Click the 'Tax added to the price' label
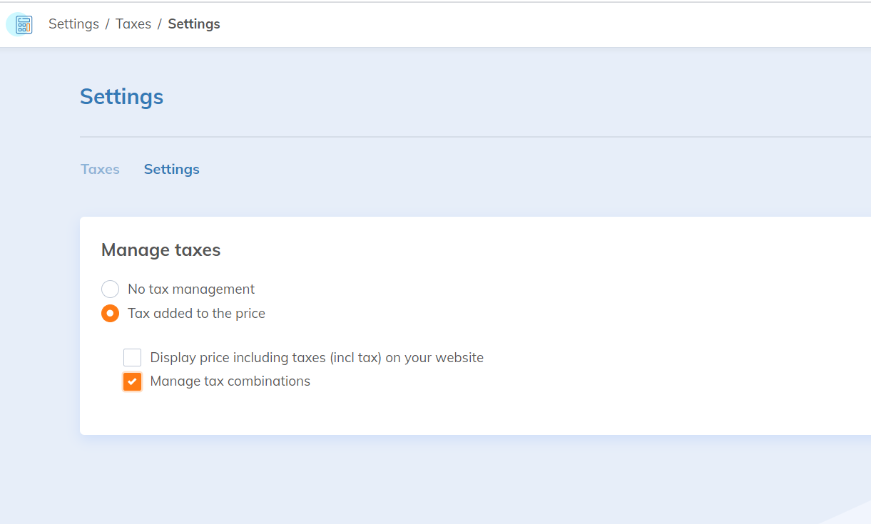This screenshot has height=524, width=871. coord(196,314)
